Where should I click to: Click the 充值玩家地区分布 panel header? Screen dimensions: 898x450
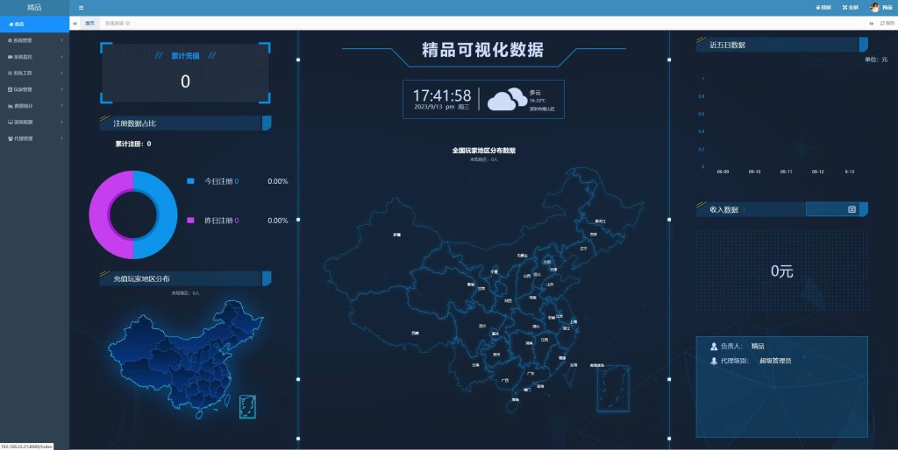point(185,278)
